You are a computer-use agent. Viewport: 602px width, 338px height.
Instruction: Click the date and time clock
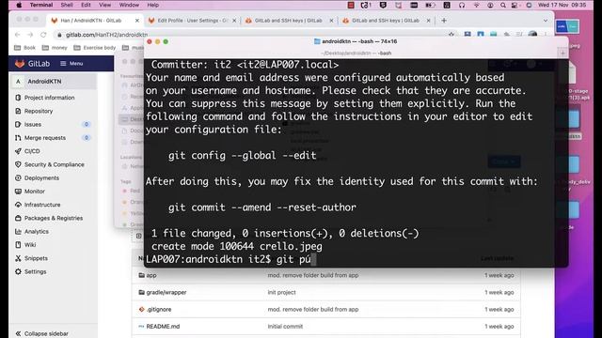(562, 5)
